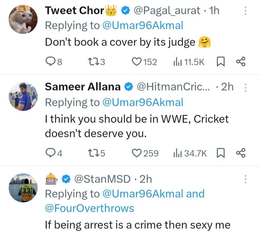Like Tweet Chor's reply with 152 likes

[136, 62]
